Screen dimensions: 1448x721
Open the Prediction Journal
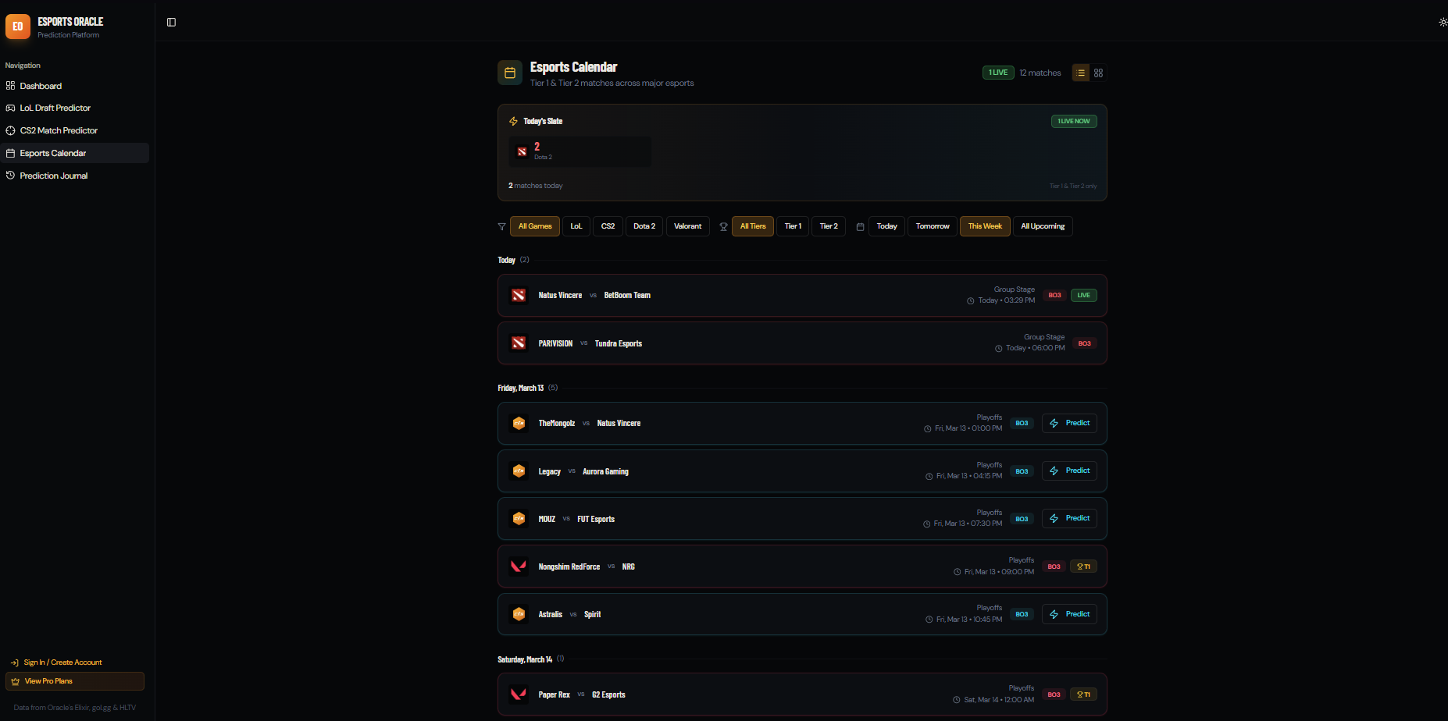point(52,175)
